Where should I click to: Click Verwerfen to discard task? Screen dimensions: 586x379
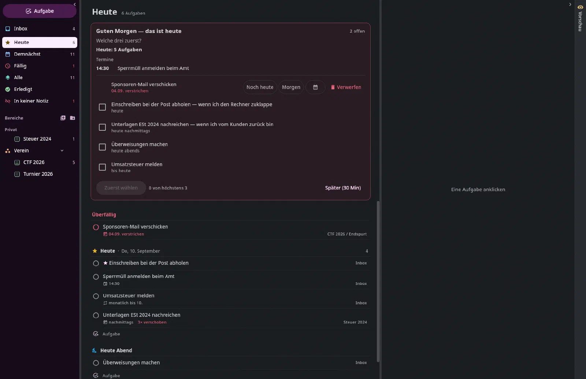point(346,87)
